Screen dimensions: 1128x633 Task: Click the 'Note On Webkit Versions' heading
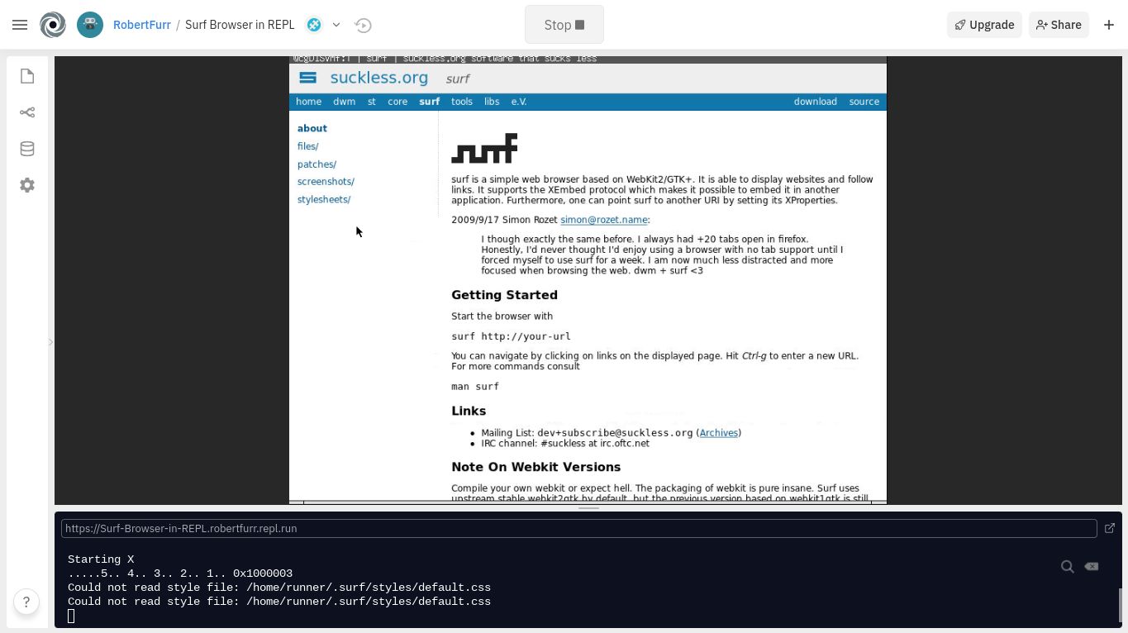pos(535,467)
